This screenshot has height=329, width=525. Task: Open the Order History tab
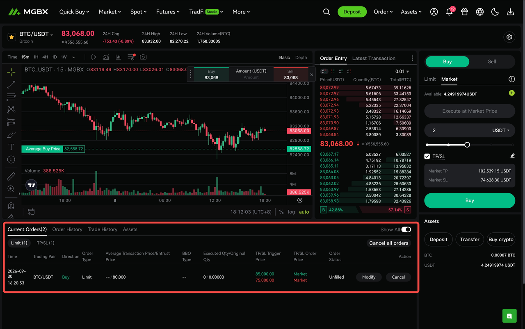(x=67, y=229)
